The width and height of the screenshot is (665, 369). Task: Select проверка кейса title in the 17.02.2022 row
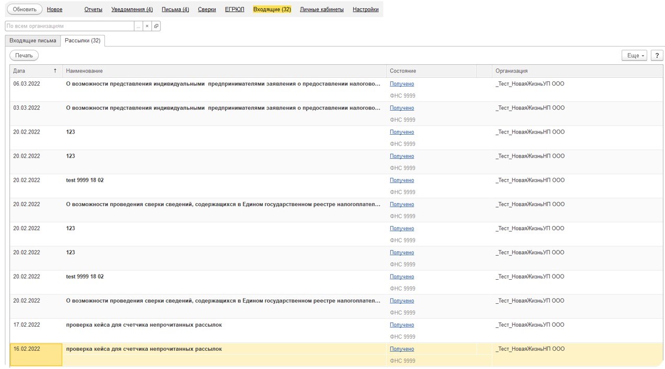144,325
